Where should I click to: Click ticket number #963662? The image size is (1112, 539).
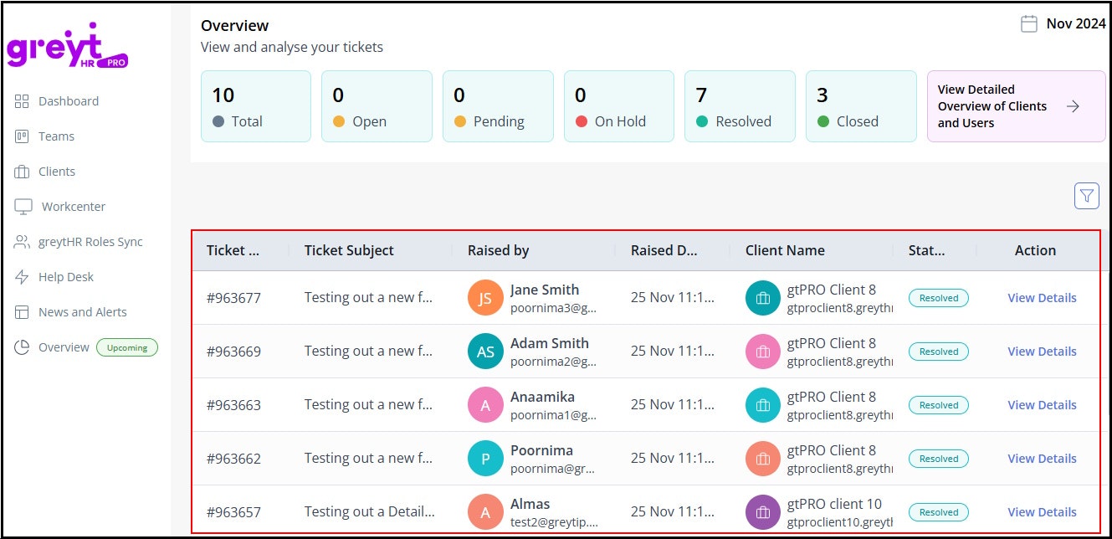coord(233,459)
